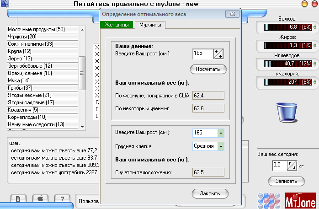Open the document list icon button
Image resolution: width=319 pixels, height=209 pixels.
pos(17,198)
